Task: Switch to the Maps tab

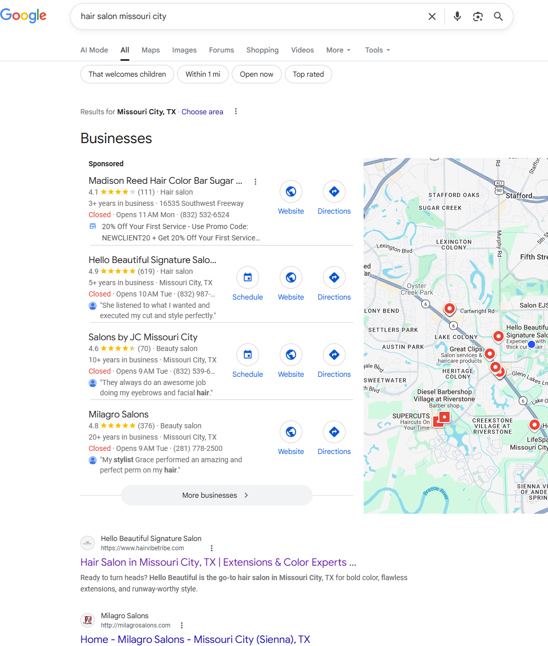Action: click(x=150, y=50)
